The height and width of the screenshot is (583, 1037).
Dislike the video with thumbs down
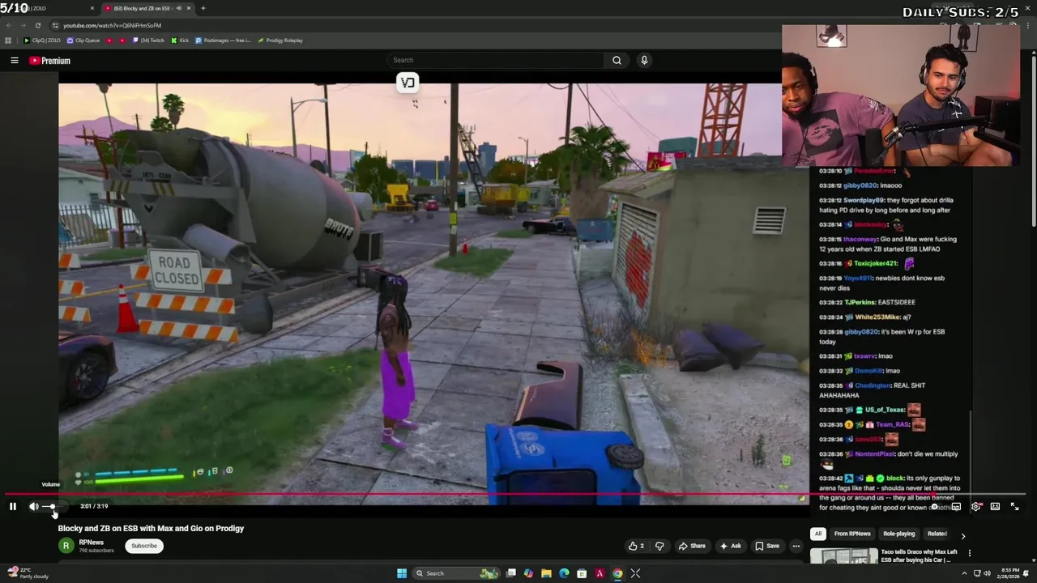pos(659,546)
